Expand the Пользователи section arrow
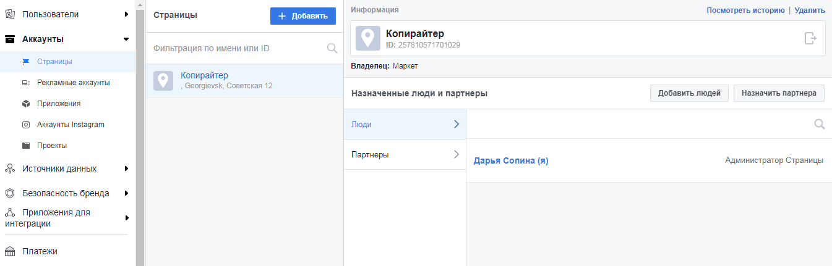Screen dimensions: 832x266 (x=126, y=14)
